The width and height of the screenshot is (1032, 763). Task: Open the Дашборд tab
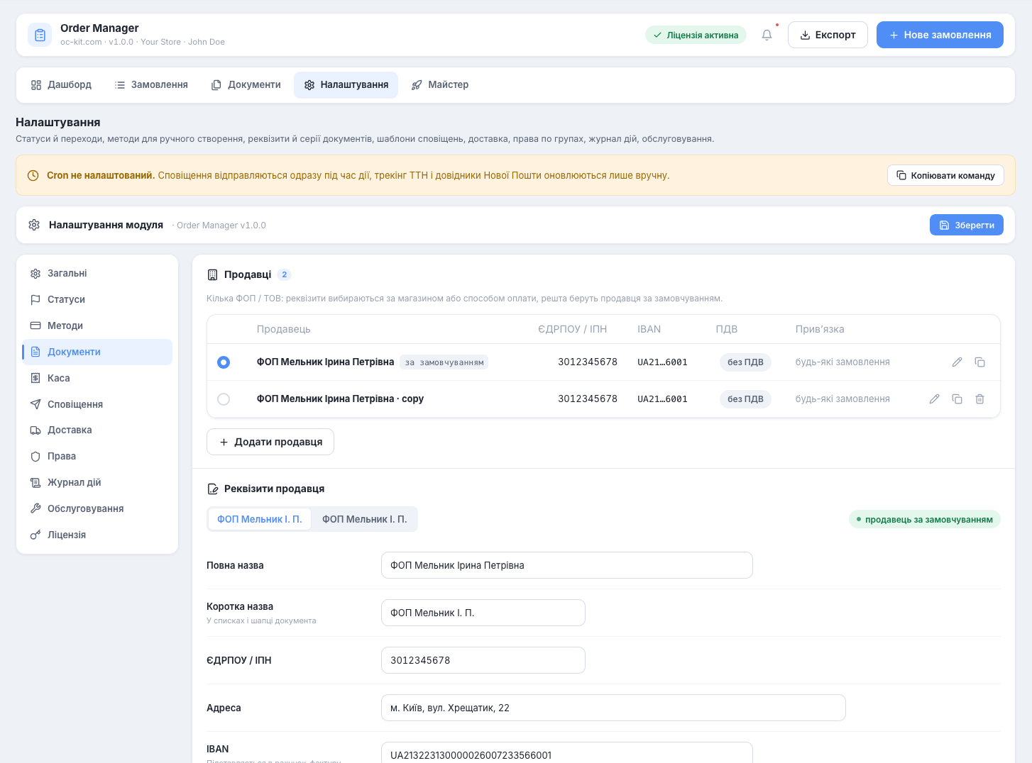pyautogui.click(x=61, y=85)
